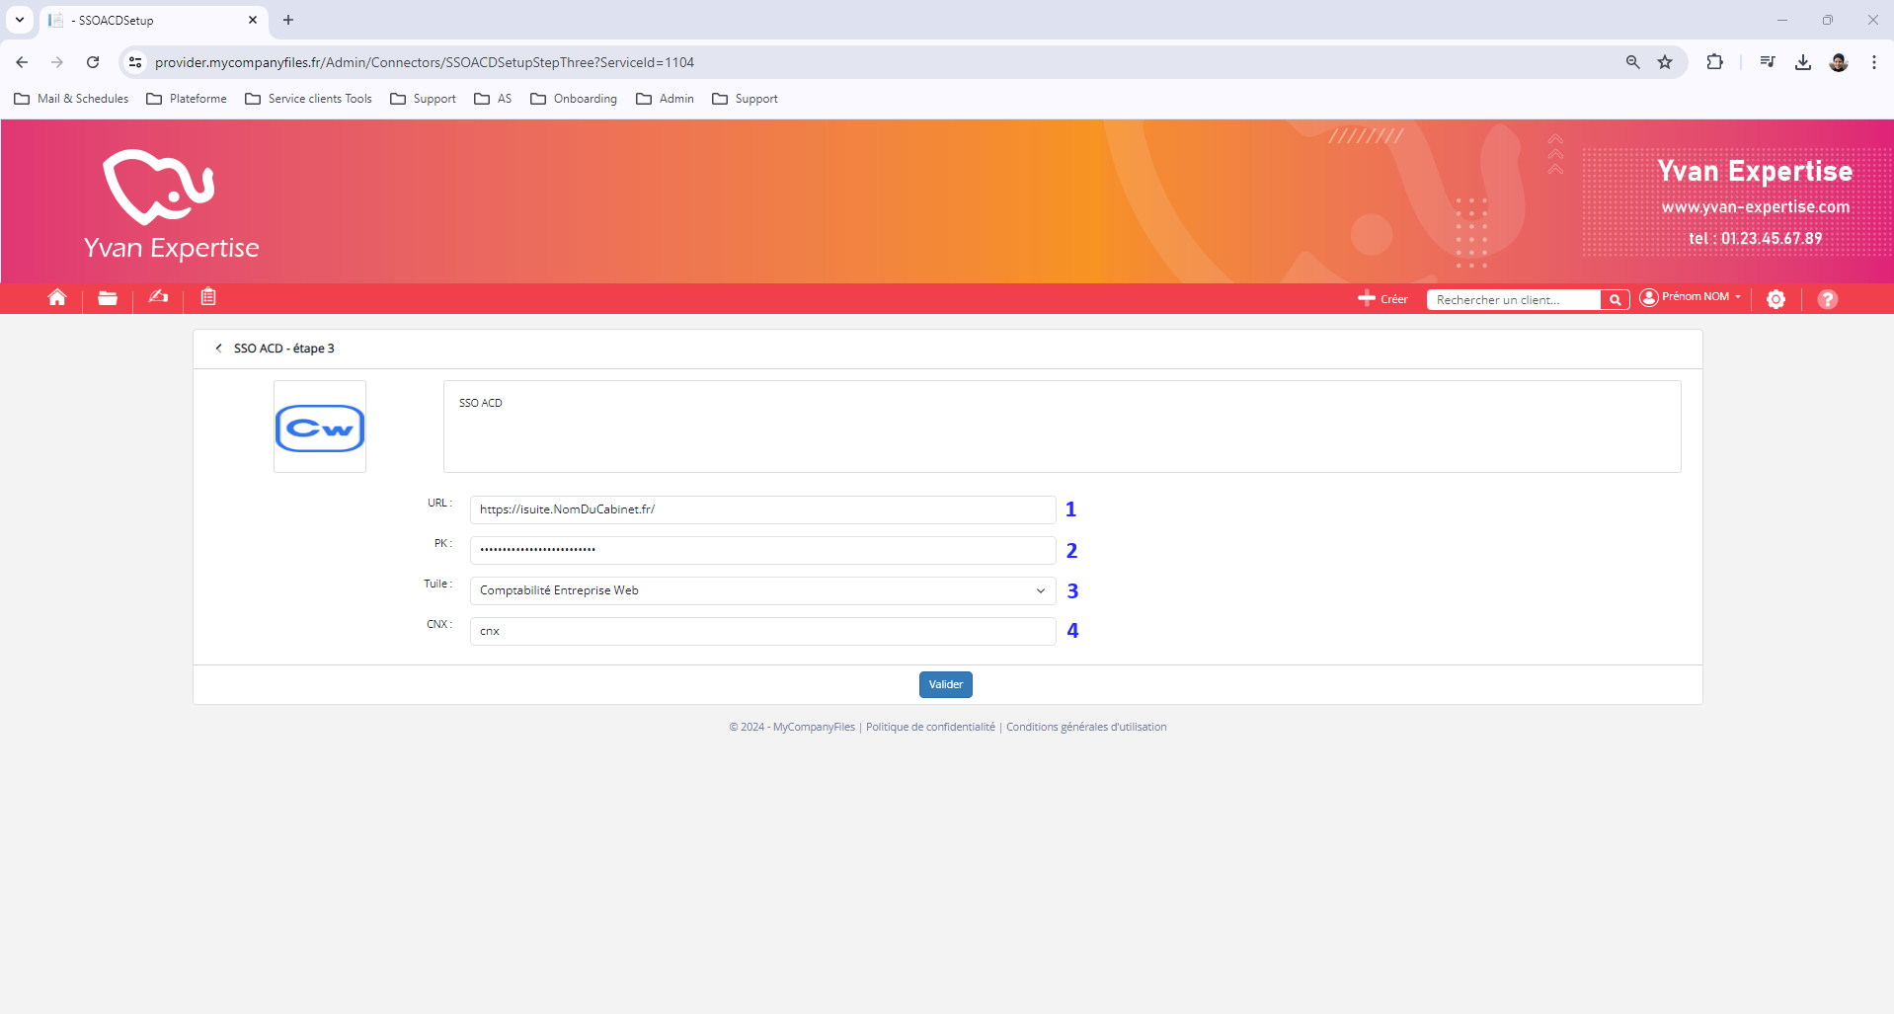This screenshot has height=1014, width=1894.
Task: Bookmark this page with star icon
Action: pyautogui.click(x=1665, y=62)
